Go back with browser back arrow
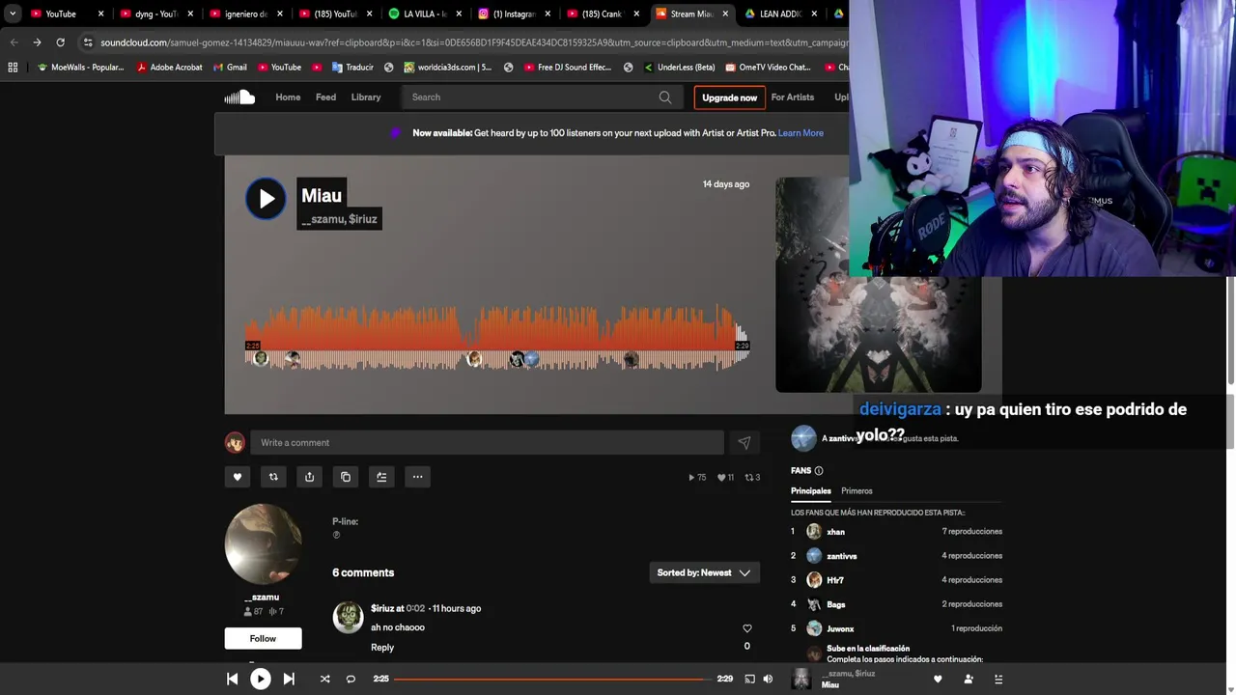 pyautogui.click(x=14, y=42)
